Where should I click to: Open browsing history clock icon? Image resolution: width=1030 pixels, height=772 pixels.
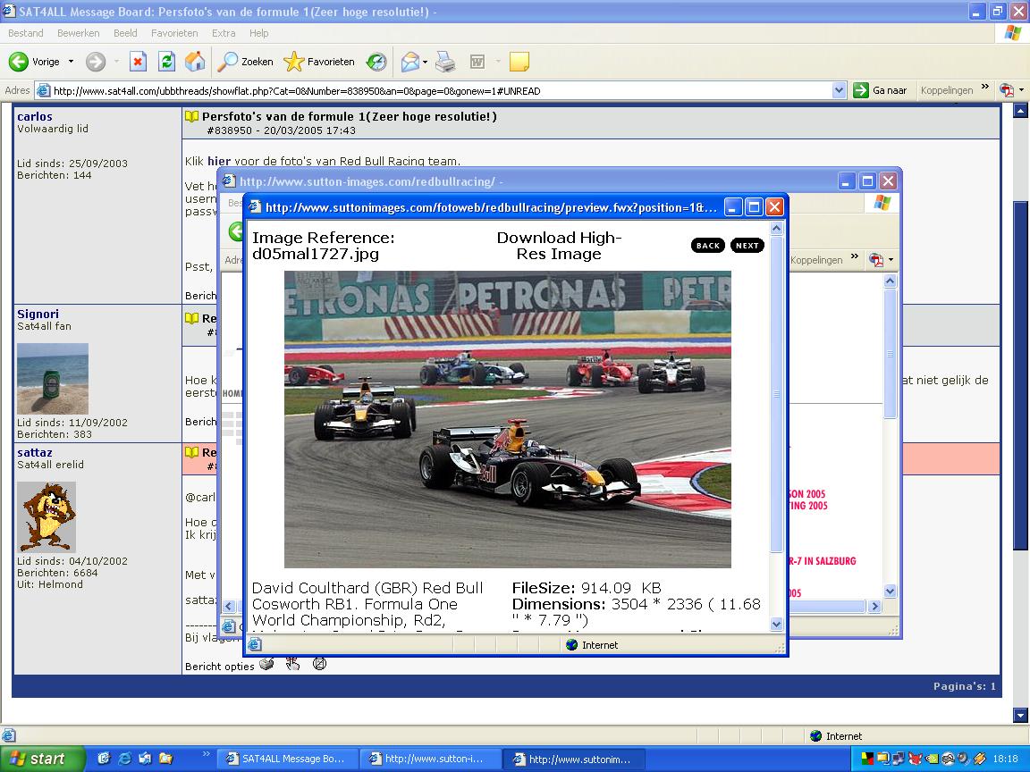376,62
